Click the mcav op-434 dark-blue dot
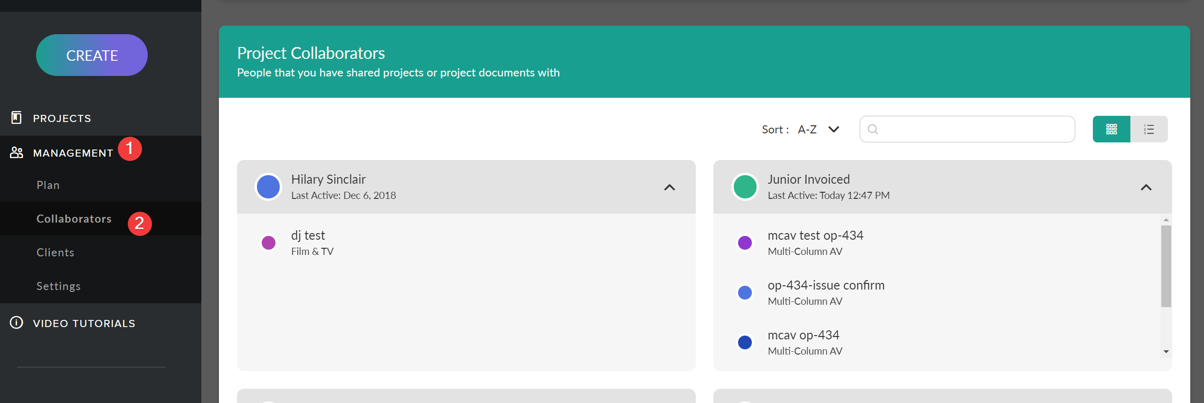The height and width of the screenshot is (403, 1204). coord(745,342)
